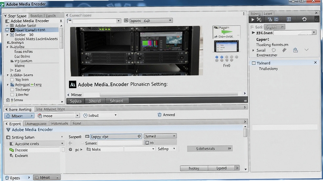The width and height of the screenshot is (323, 181).
Task: Open the Ahurel tab in dark bar
Action: coord(94,101)
